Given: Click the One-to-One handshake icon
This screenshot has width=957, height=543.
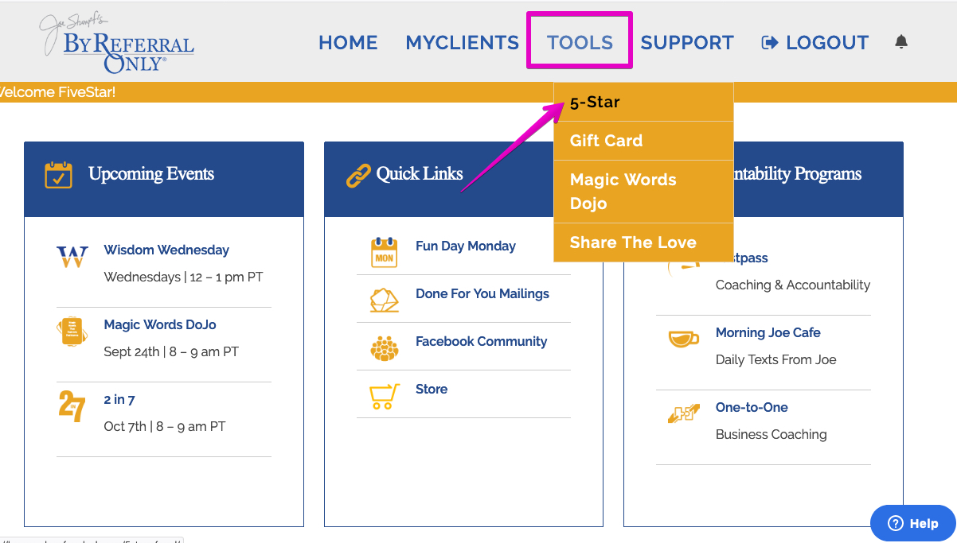Looking at the screenshot, I should pos(684,413).
